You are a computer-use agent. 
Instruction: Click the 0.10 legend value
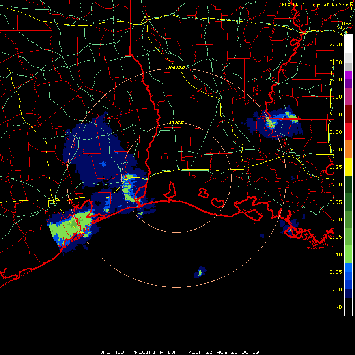coord(336,255)
